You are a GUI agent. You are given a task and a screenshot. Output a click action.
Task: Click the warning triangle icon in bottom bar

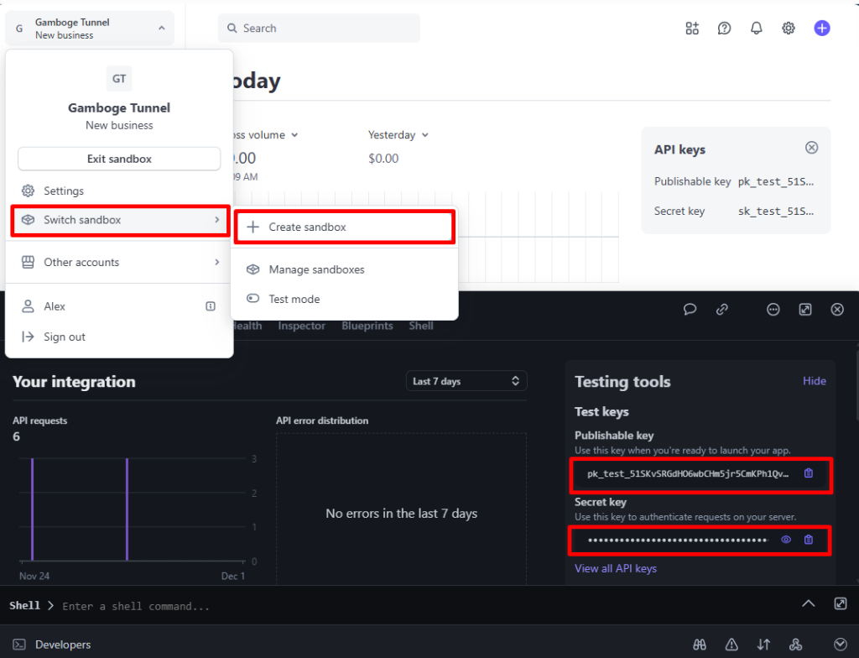(731, 645)
